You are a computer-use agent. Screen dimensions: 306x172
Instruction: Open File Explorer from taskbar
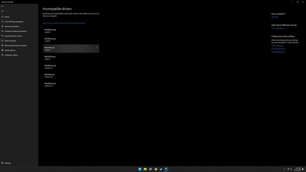145,169
